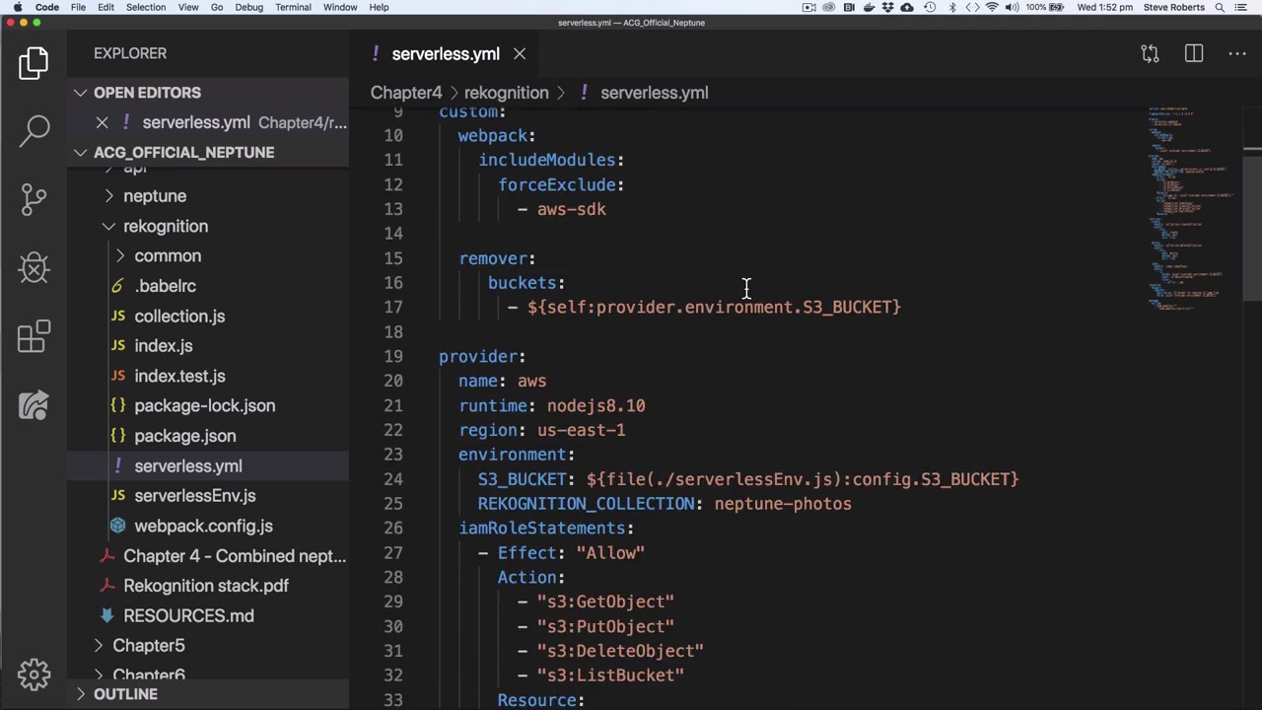Open the Search view icon

point(35,130)
